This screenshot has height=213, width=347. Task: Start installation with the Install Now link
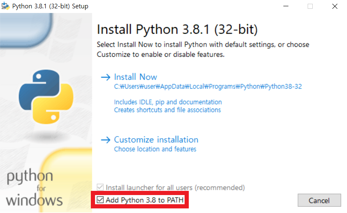[x=136, y=77]
